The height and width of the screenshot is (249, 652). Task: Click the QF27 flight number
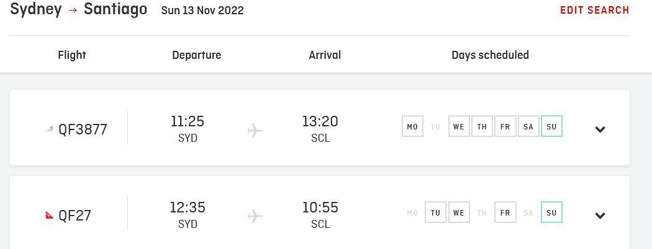tap(75, 216)
